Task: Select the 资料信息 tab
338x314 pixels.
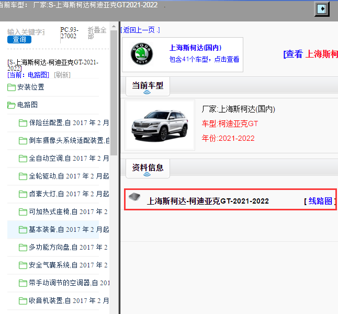Action: coord(148,168)
